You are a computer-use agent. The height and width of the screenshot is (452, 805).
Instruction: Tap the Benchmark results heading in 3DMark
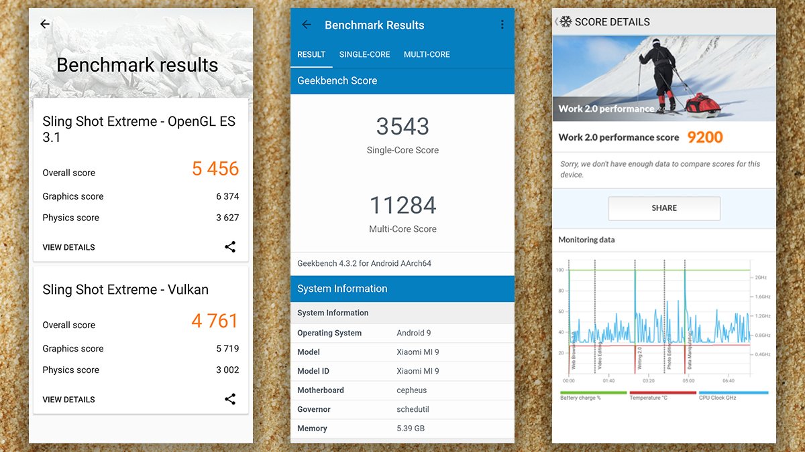point(138,65)
